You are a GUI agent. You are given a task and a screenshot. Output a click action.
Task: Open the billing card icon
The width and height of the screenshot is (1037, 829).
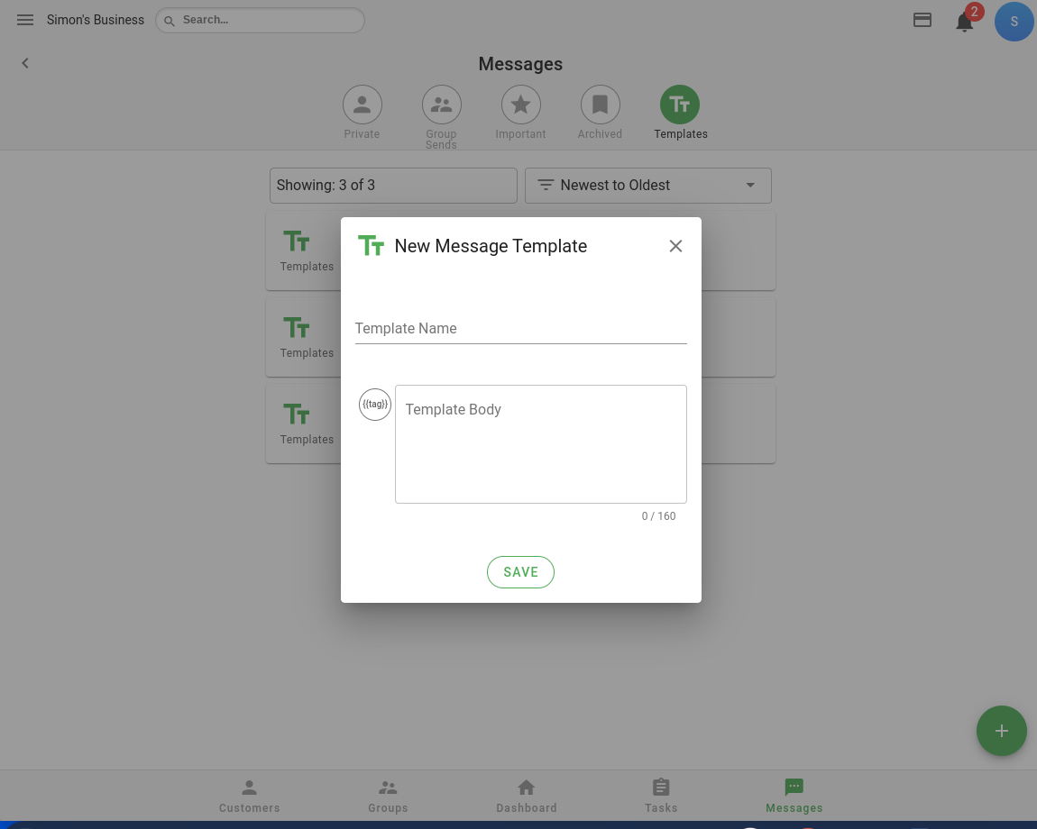tap(922, 20)
